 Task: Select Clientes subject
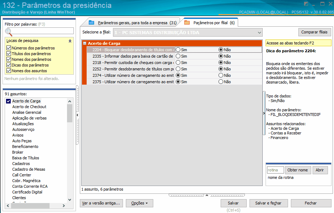pyautogui.click(x=19, y=198)
